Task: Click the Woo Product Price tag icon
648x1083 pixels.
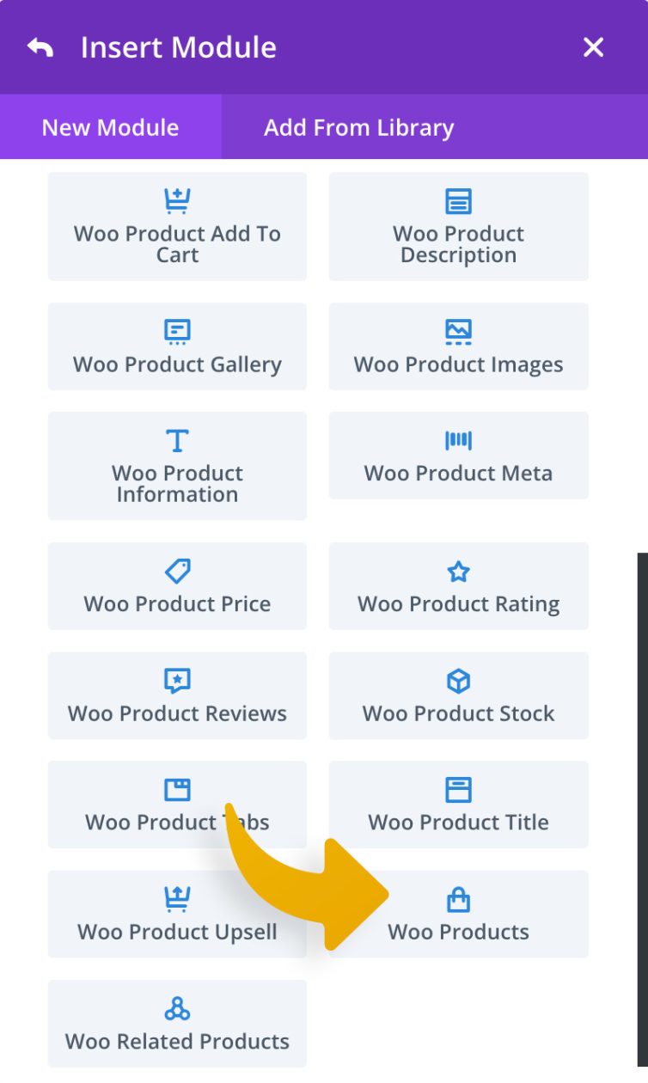Action: coord(177,571)
